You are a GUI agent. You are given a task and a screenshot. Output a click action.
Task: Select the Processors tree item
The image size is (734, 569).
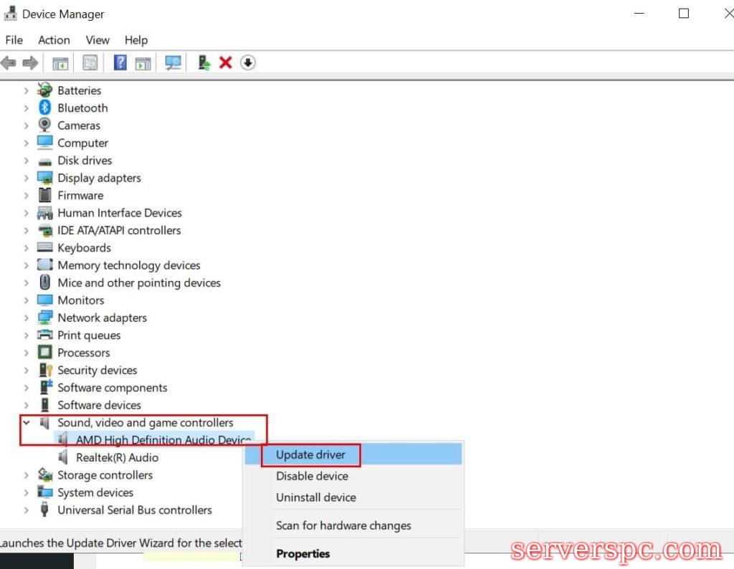point(83,353)
